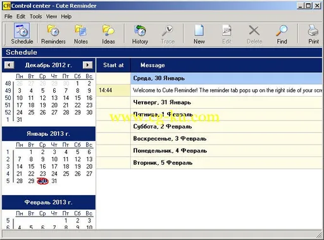This screenshot has height=240, width=324.
Task: Select the Воскресенье, 3 Февраль row
Action: click(227, 138)
